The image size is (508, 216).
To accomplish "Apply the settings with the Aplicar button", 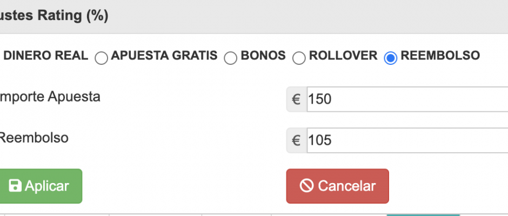I will click(x=39, y=186).
